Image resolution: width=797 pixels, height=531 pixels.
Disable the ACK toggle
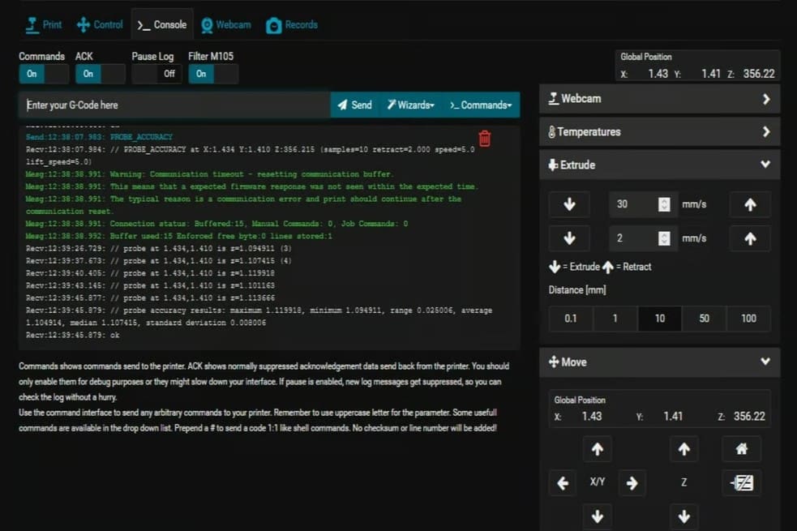tap(100, 74)
